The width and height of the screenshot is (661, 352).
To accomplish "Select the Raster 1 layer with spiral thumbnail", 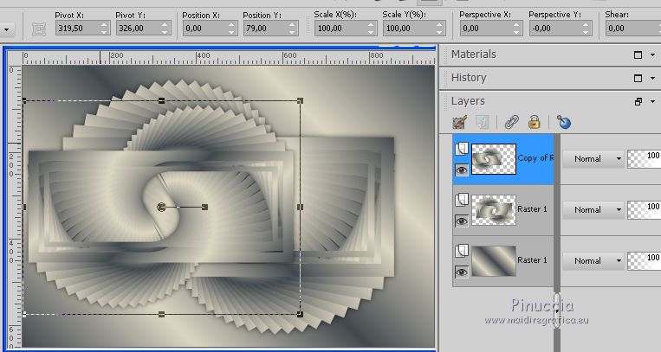I will pyautogui.click(x=503, y=210).
